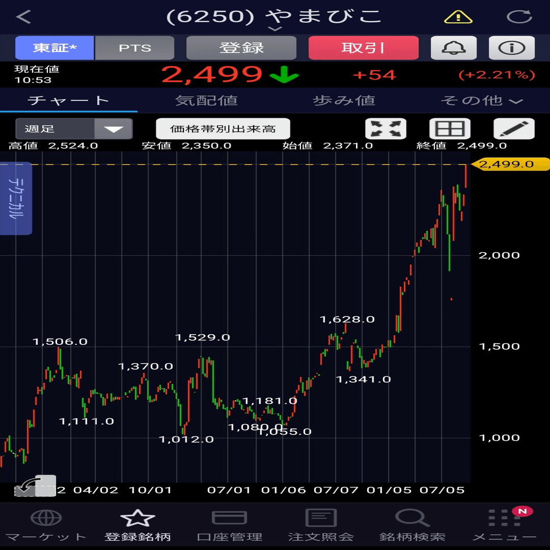Open the 週足 timeframe dropdown
Viewport: 550px width, 550px height.
point(74,128)
